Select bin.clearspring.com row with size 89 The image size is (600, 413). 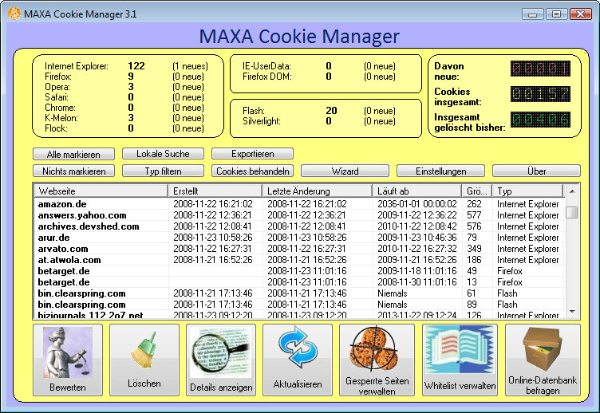(x=299, y=305)
